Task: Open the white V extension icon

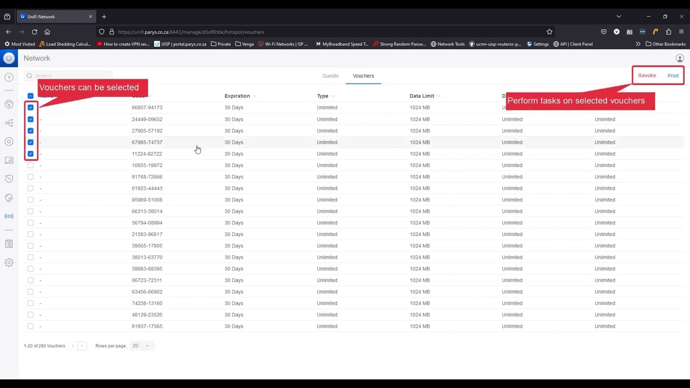Action: [617, 32]
